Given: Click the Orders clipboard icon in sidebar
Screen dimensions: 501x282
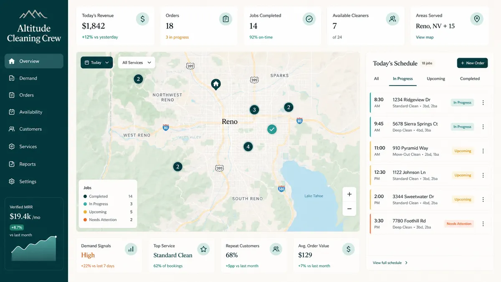Looking at the screenshot, I should [x=12, y=95].
